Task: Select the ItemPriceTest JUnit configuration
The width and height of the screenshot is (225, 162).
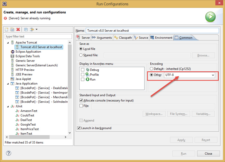Action: (x=30, y=129)
